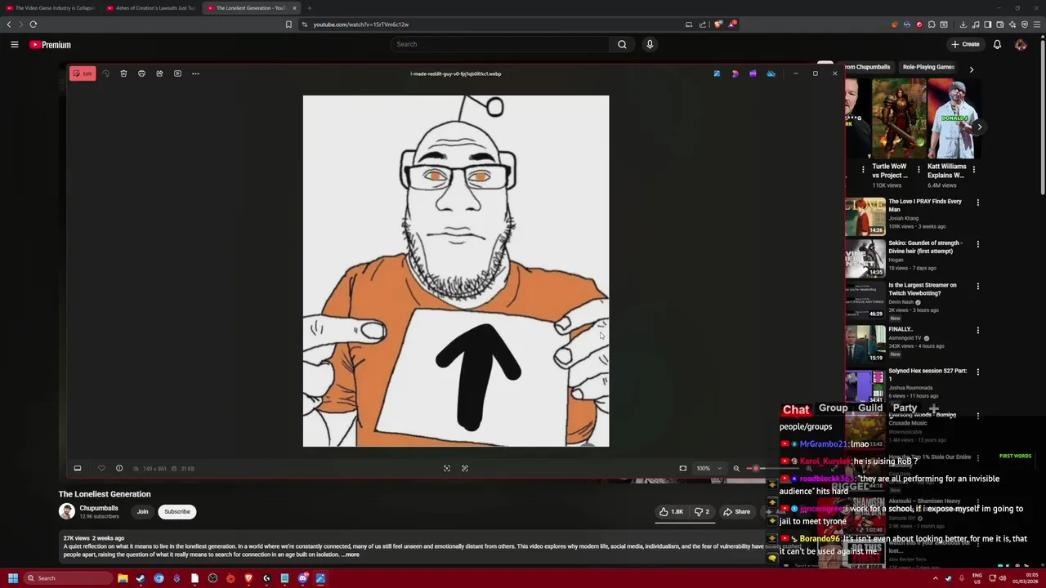This screenshot has height=588, width=1046.
Task: Click the fit-to-window icon in Photos
Action: [447, 469]
